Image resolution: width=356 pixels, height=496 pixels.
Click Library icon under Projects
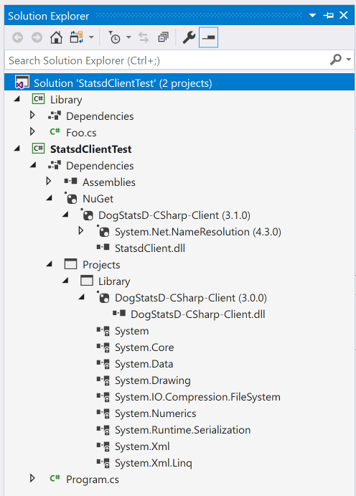pyautogui.click(x=87, y=280)
